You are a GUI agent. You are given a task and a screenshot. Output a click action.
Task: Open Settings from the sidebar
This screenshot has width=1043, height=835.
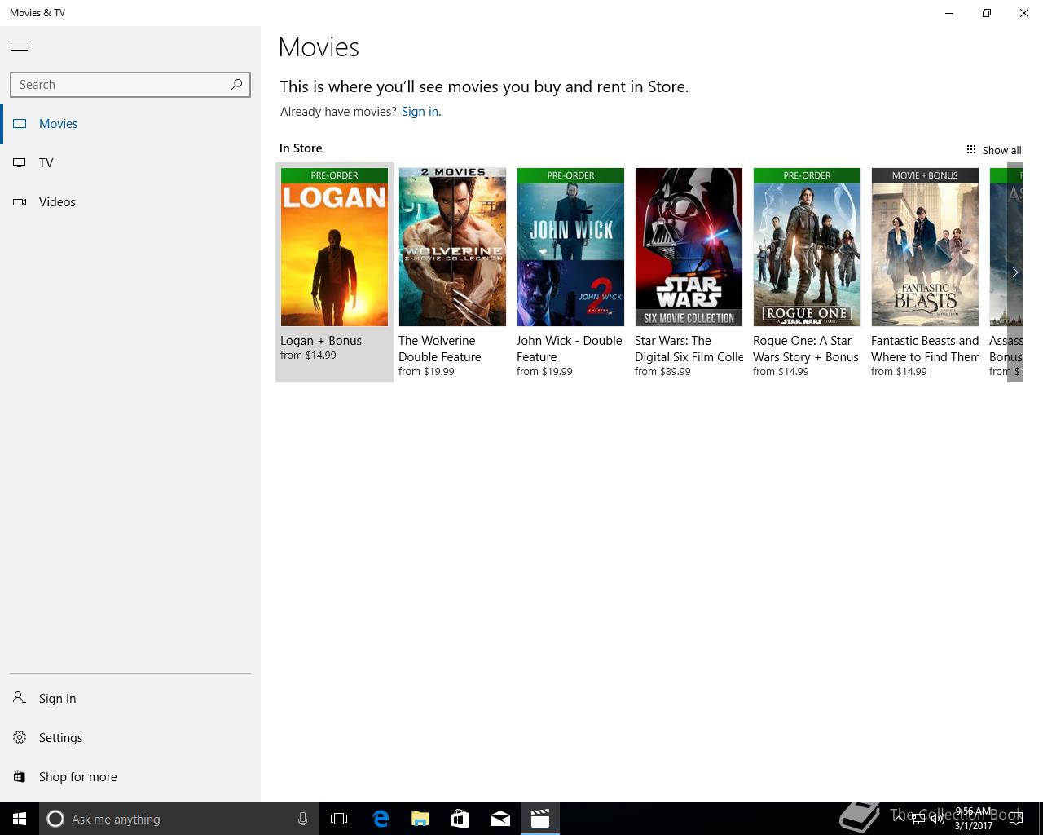click(x=130, y=738)
